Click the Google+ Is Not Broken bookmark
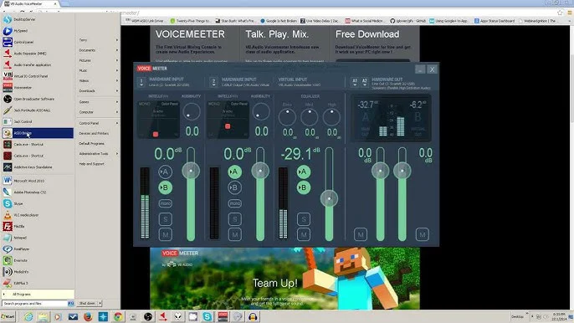 pyautogui.click(x=279, y=21)
